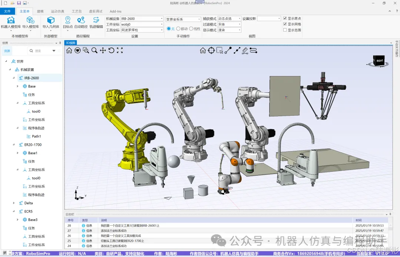This screenshot has width=400, height=257.
Task: Switch to the 工艺包 tab
Action: 77,11
